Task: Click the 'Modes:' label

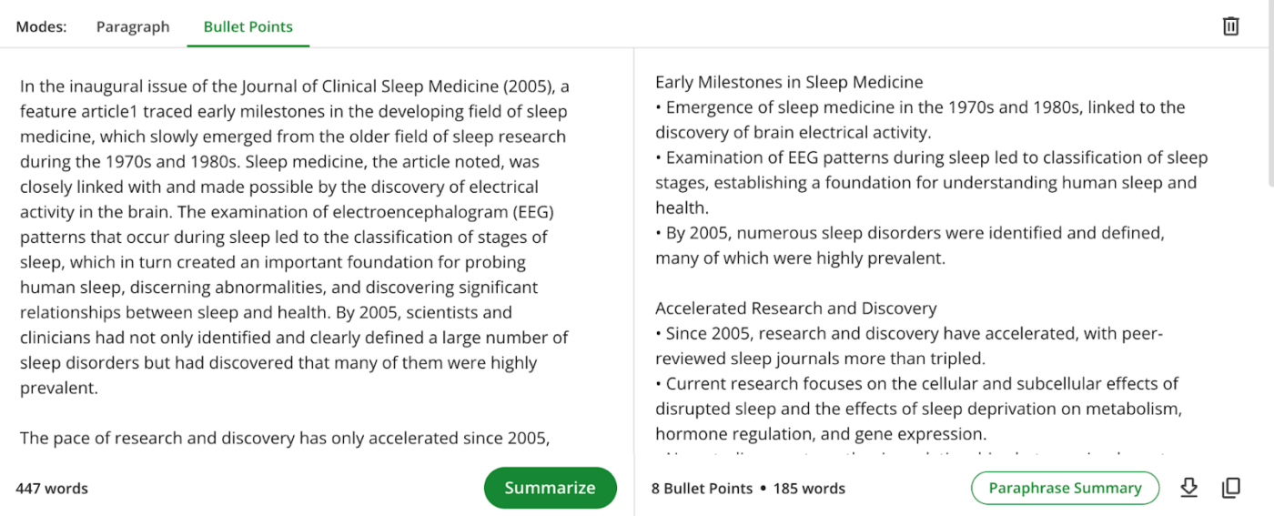Action: [41, 26]
